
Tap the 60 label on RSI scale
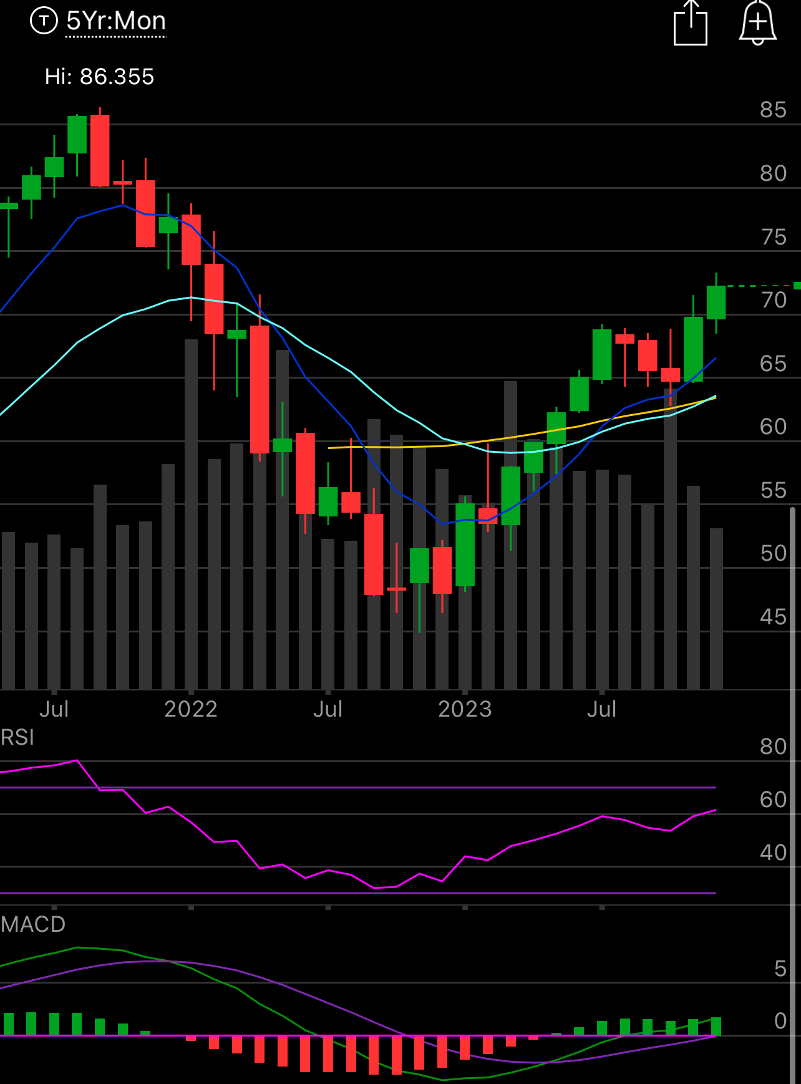pyautogui.click(x=774, y=800)
